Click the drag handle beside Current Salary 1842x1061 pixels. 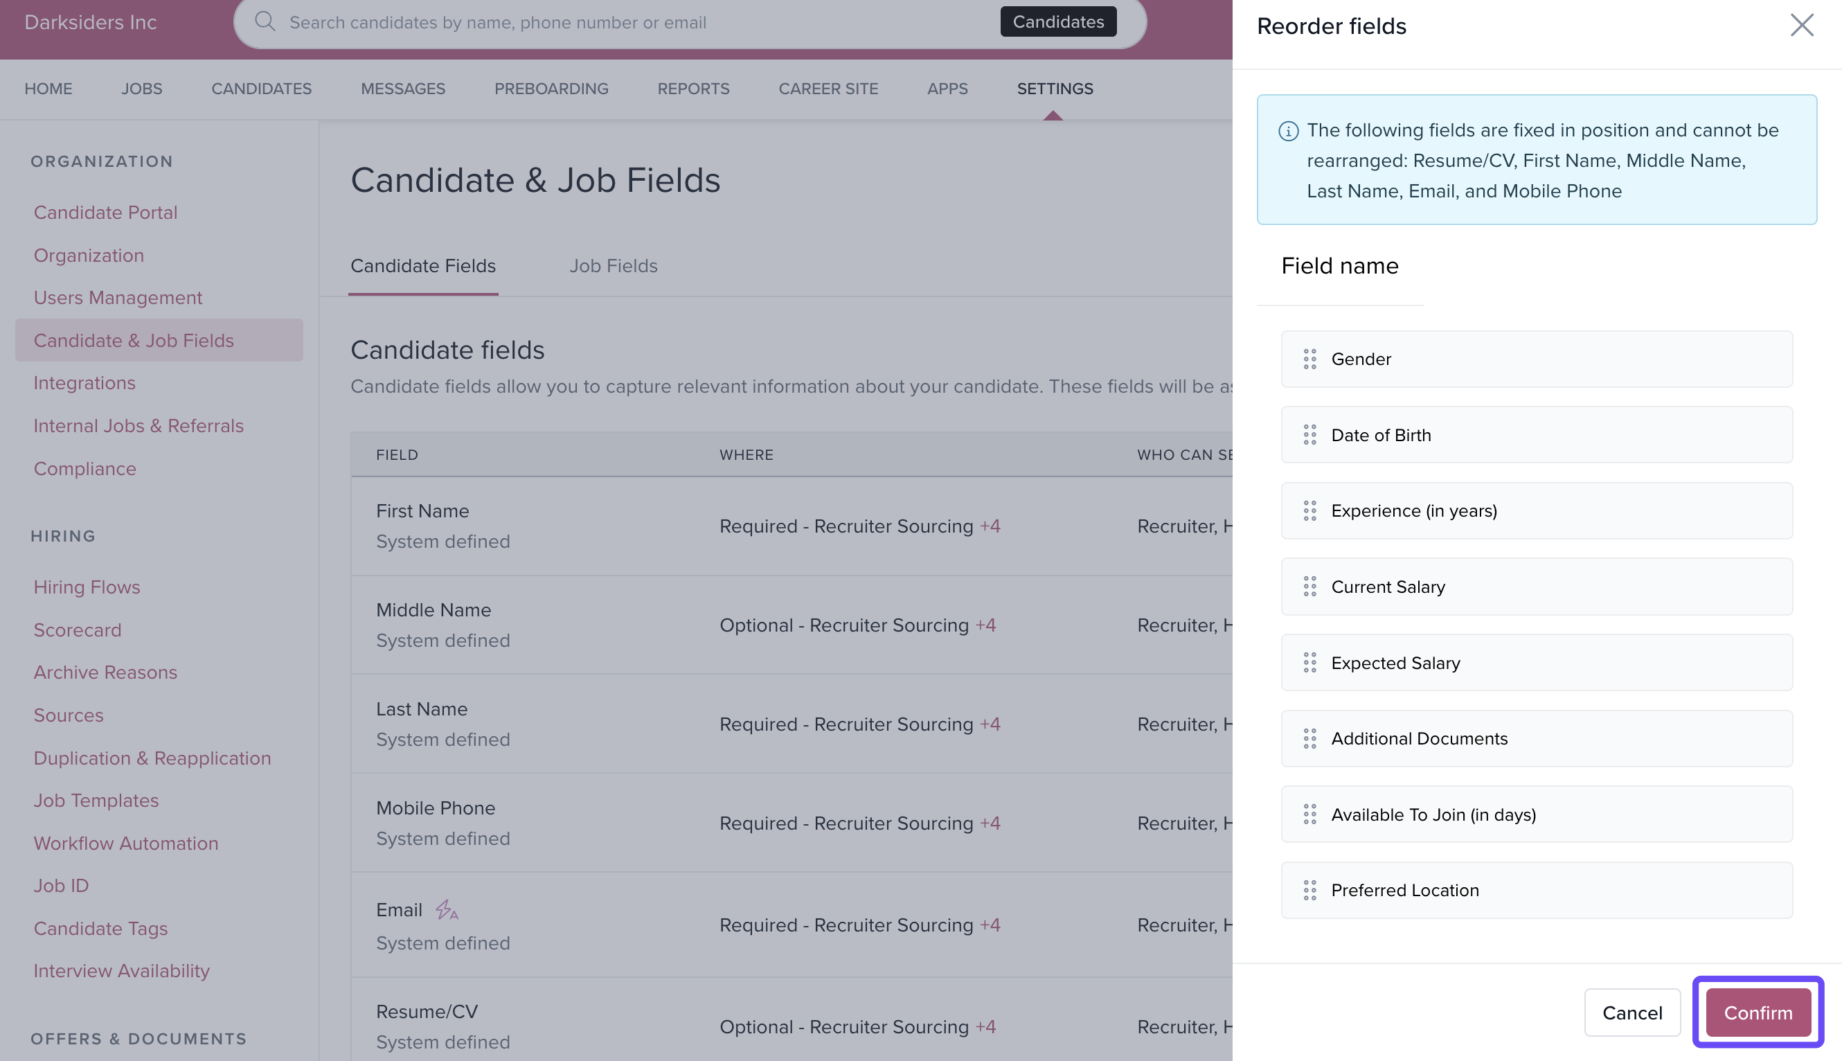(x=1309, y=587)
